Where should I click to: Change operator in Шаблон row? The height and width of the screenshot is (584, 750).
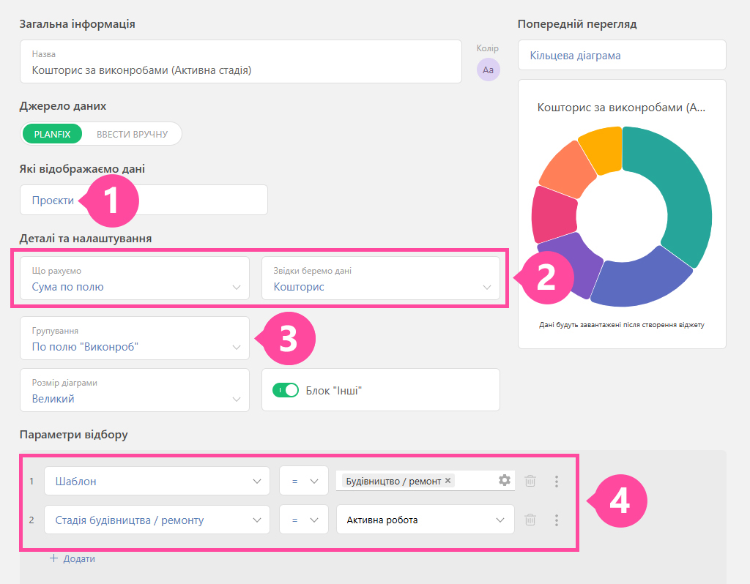[304, 481]
